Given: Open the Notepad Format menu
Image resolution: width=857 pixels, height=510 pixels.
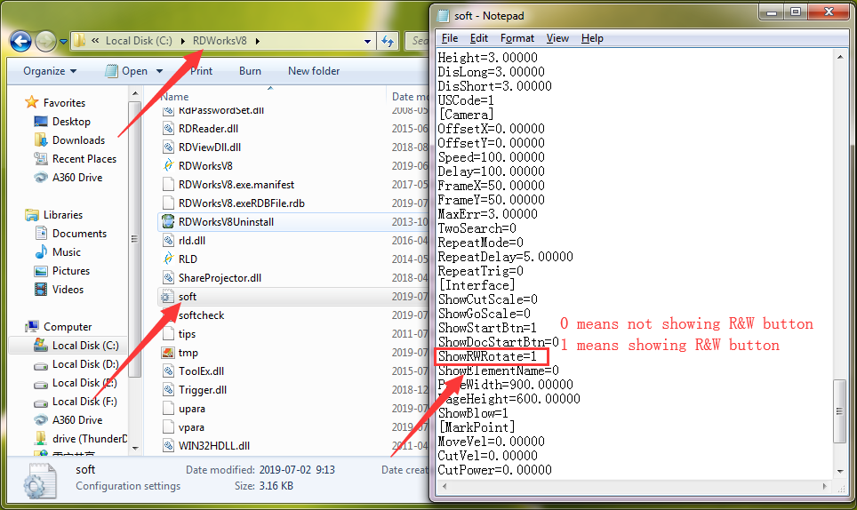Looking at the screenshot, I should coord(517,38).
